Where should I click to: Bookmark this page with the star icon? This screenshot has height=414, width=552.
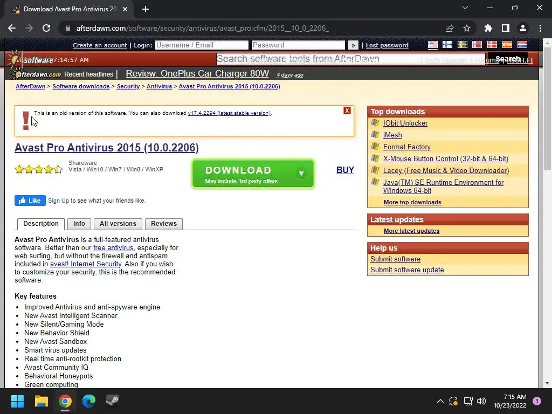tap(466, 28)
